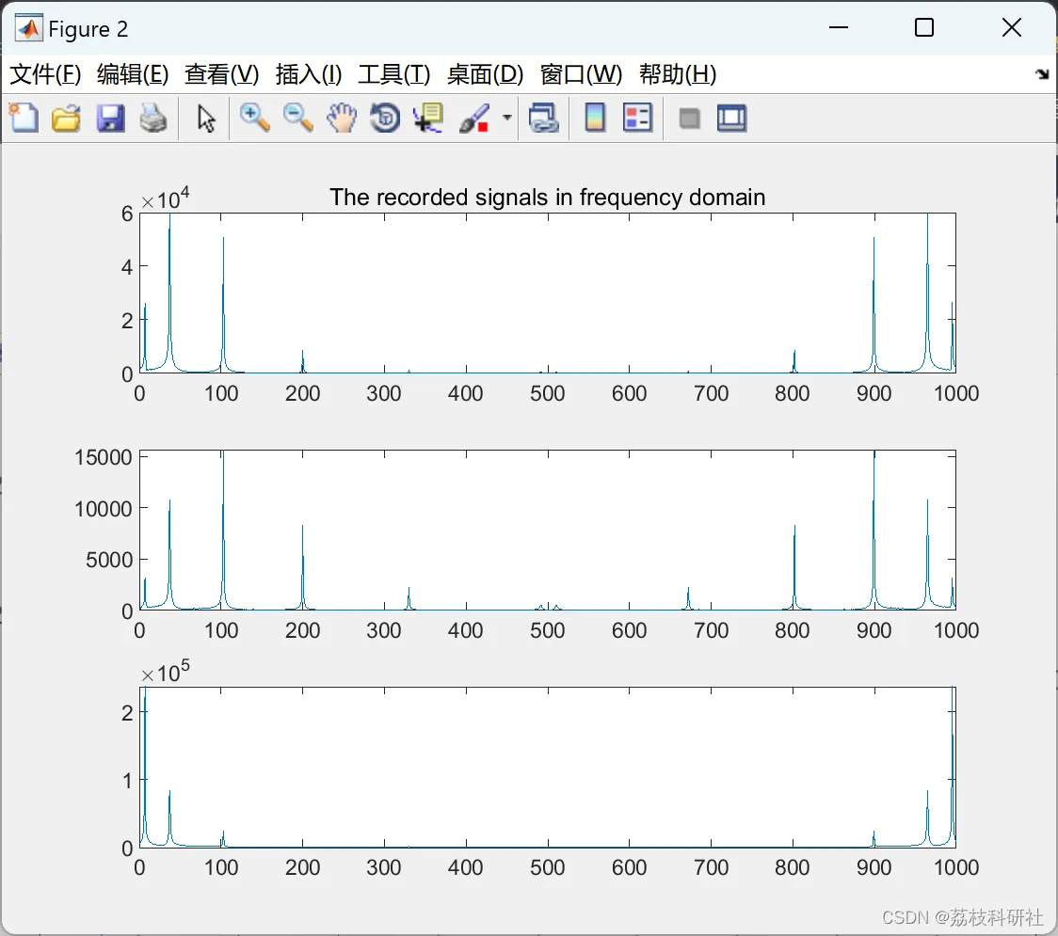Maximize the Figure 2 window
Screen dimensions: 1058x936
tap(924, 27)
